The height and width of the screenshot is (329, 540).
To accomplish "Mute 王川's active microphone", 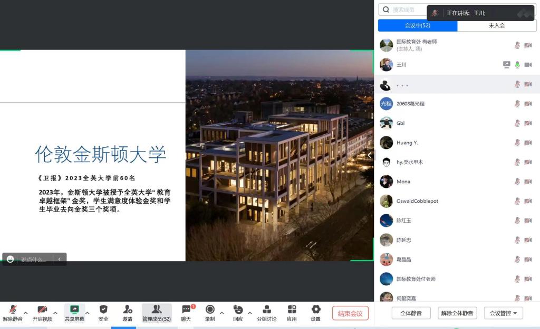I will pos(517,65).
